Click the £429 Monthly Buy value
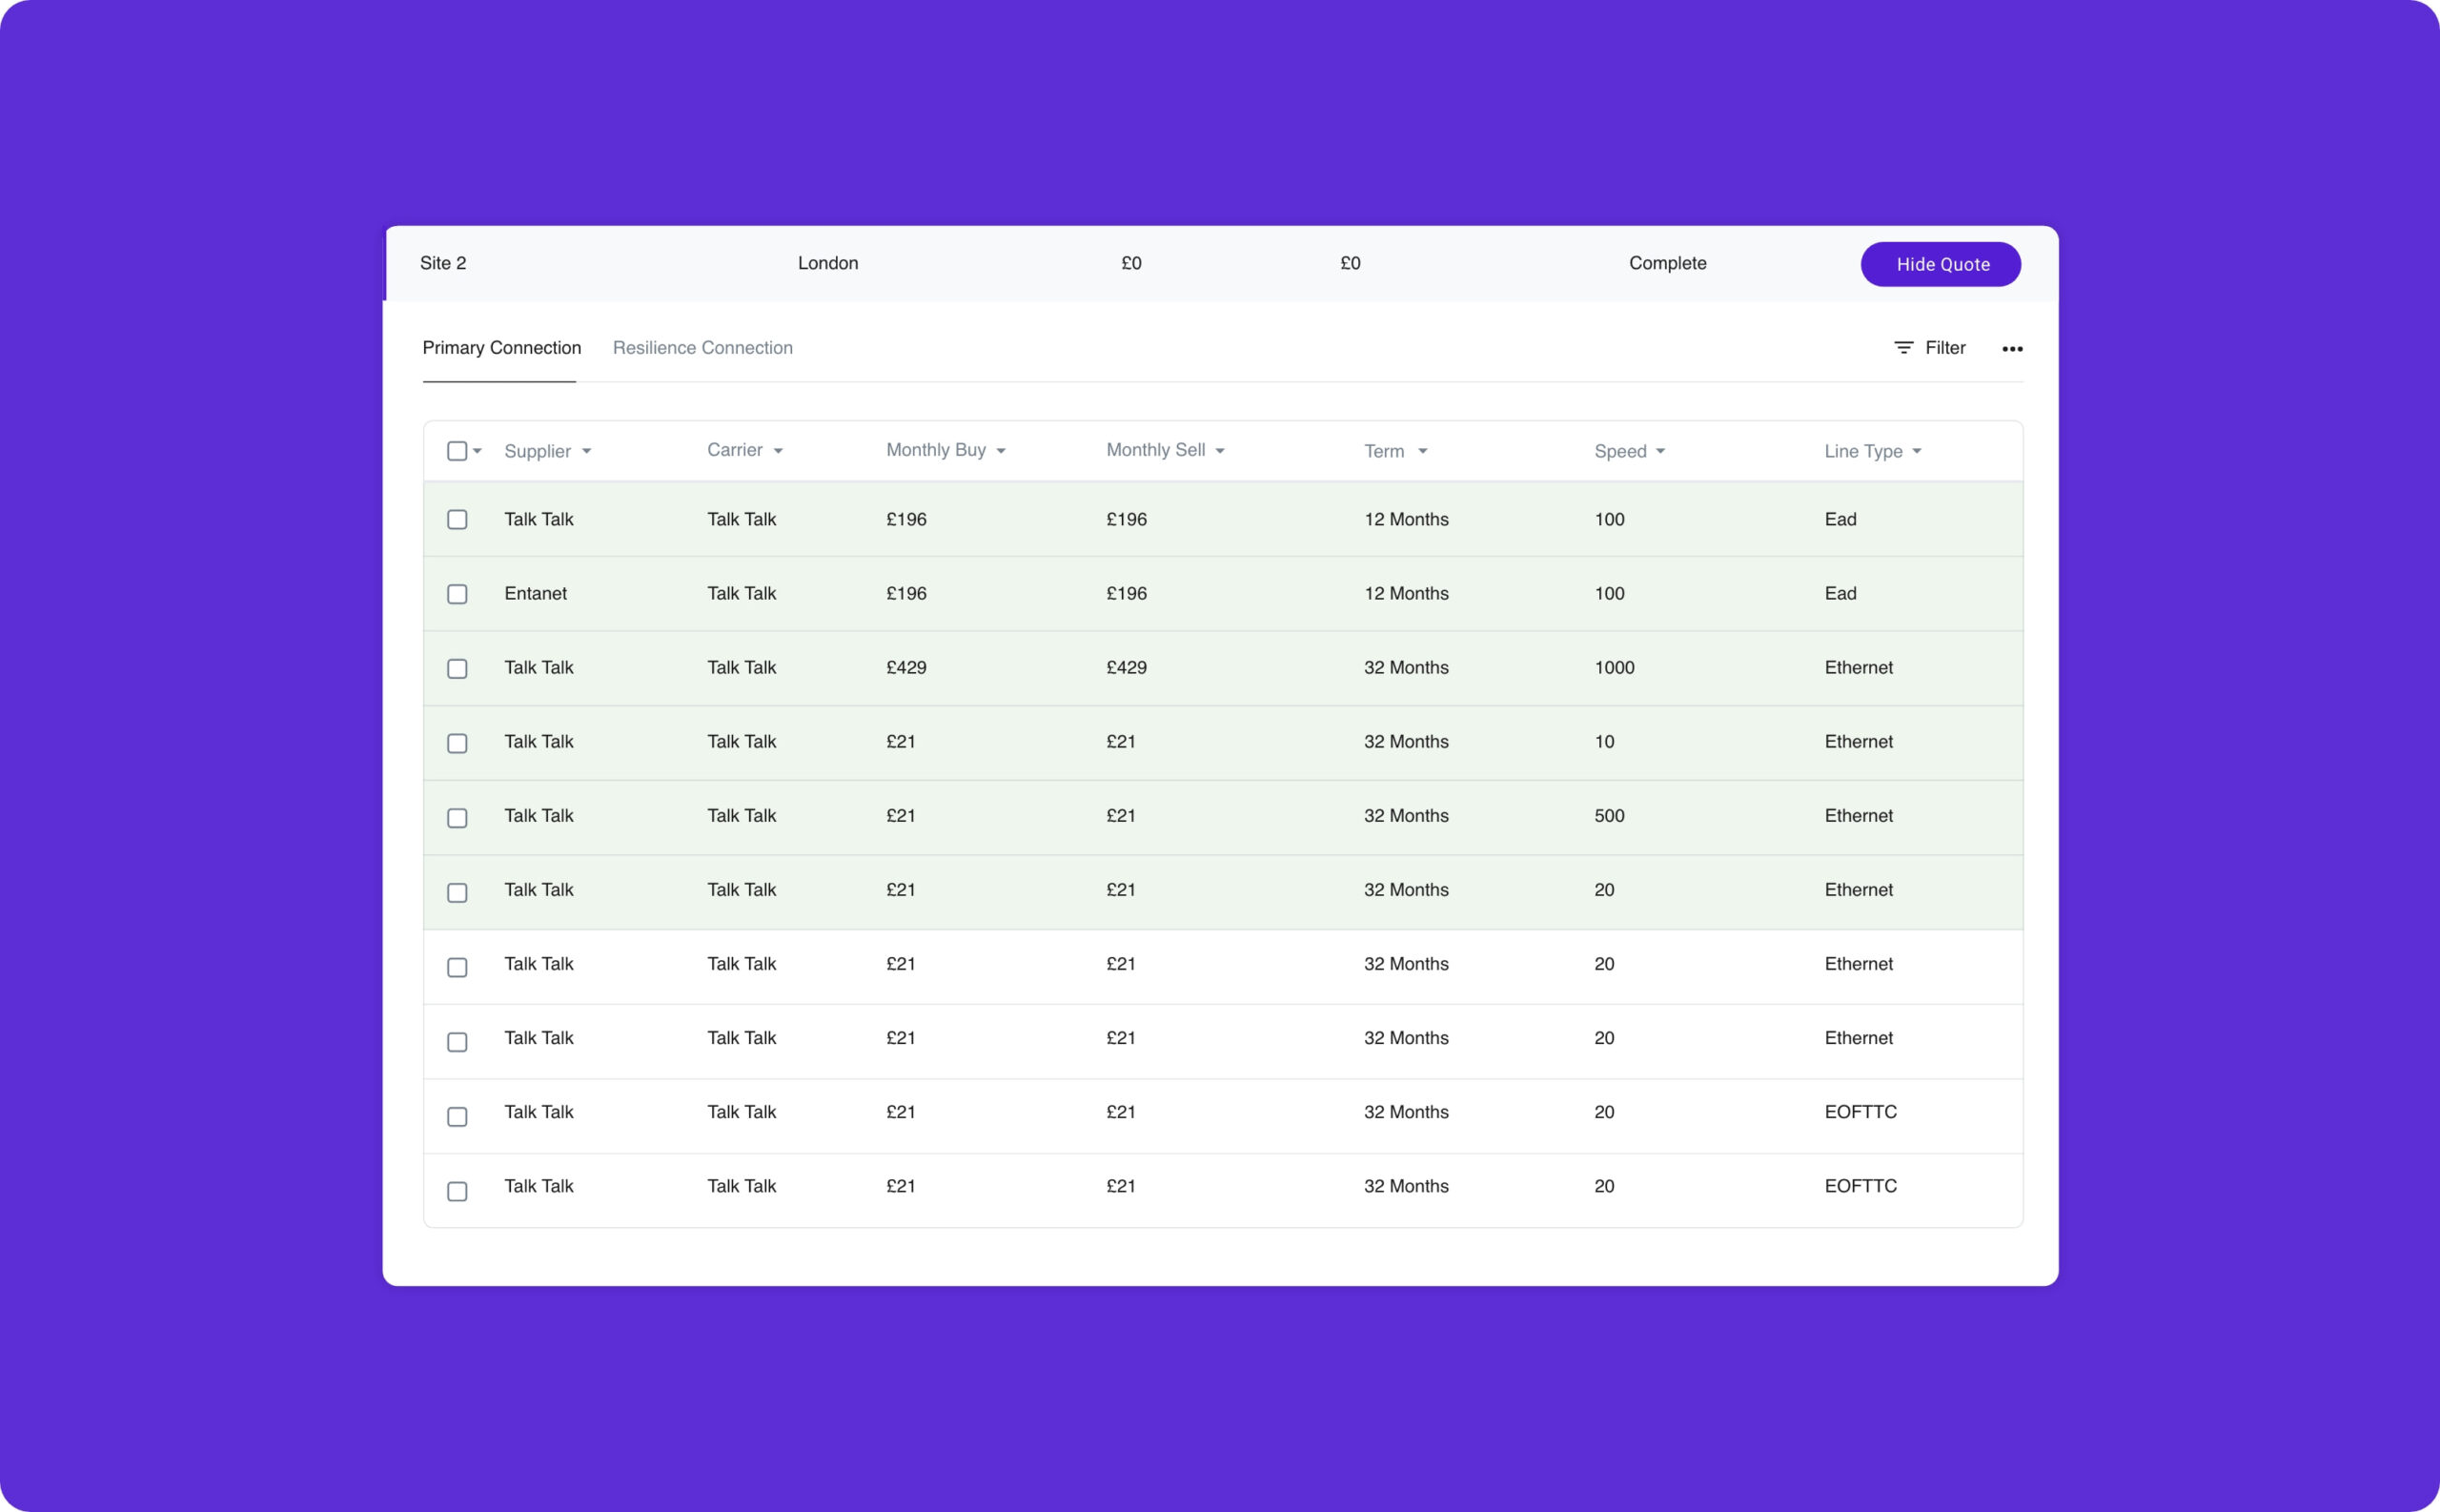The width and height of the screenshot is (2440, 1512). 905,667
